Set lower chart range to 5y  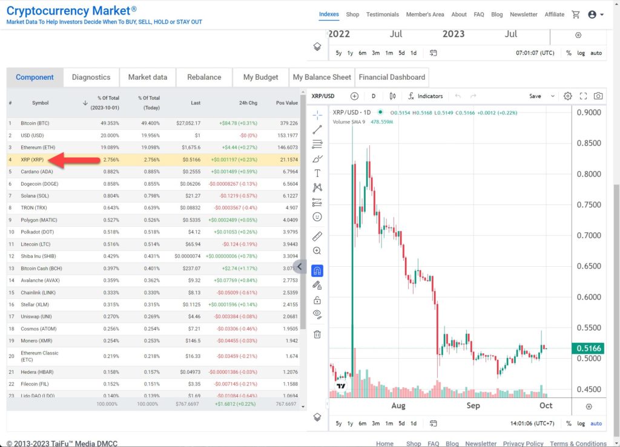point(338,423)
